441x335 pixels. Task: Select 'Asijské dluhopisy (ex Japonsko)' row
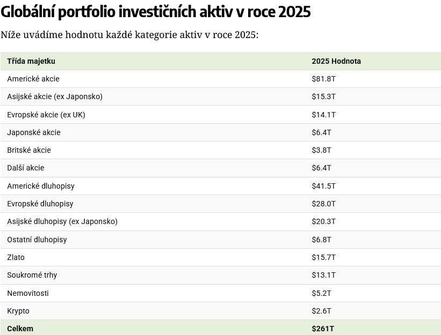pyautogui.click(x=62, y=221)
